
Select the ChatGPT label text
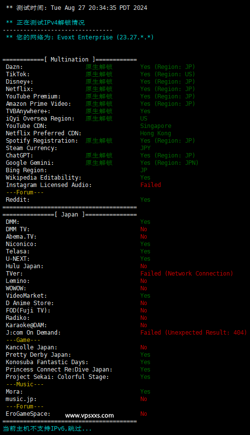19,155
